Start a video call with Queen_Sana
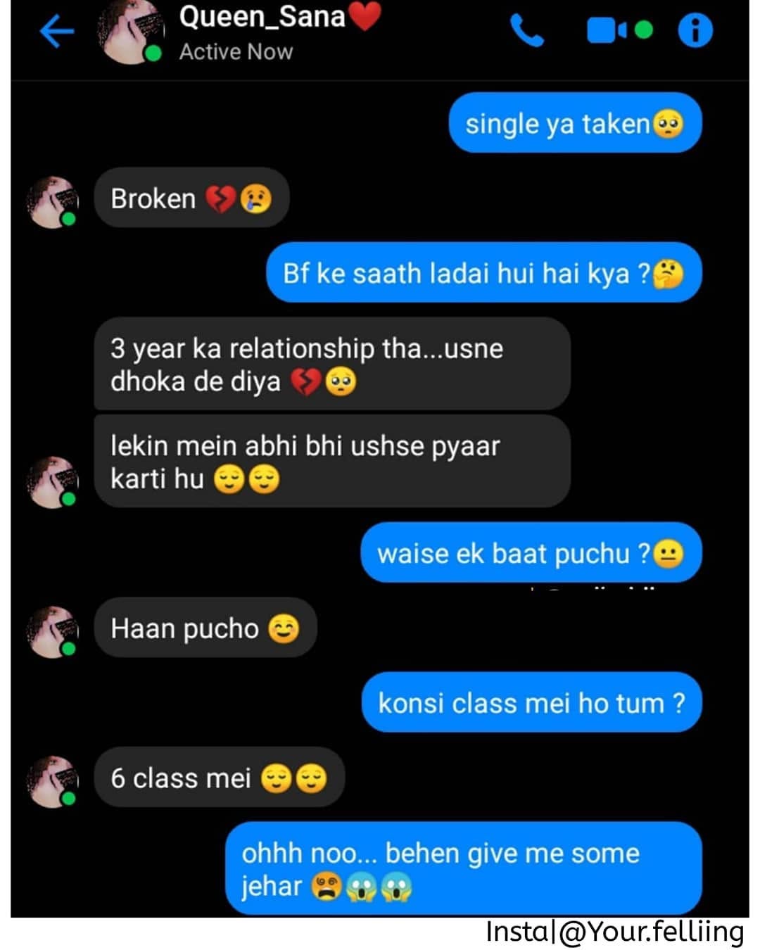760x950 pixels. coord(619,30)
